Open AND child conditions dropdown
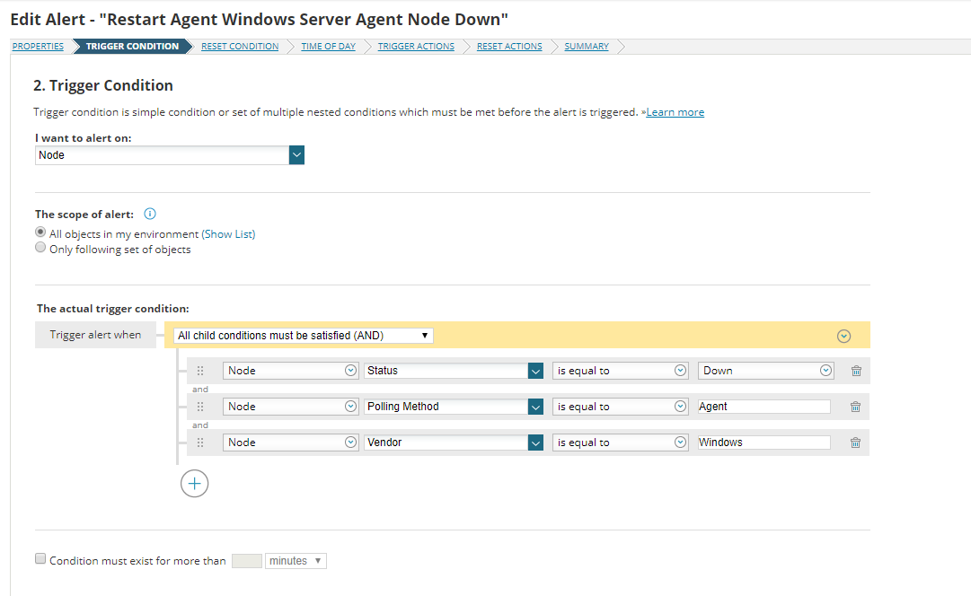 point(304,336)
